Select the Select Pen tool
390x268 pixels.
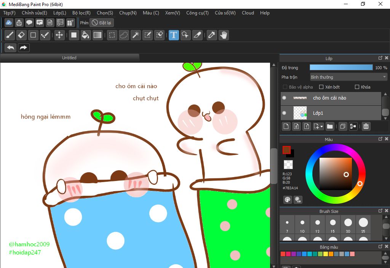147,35
